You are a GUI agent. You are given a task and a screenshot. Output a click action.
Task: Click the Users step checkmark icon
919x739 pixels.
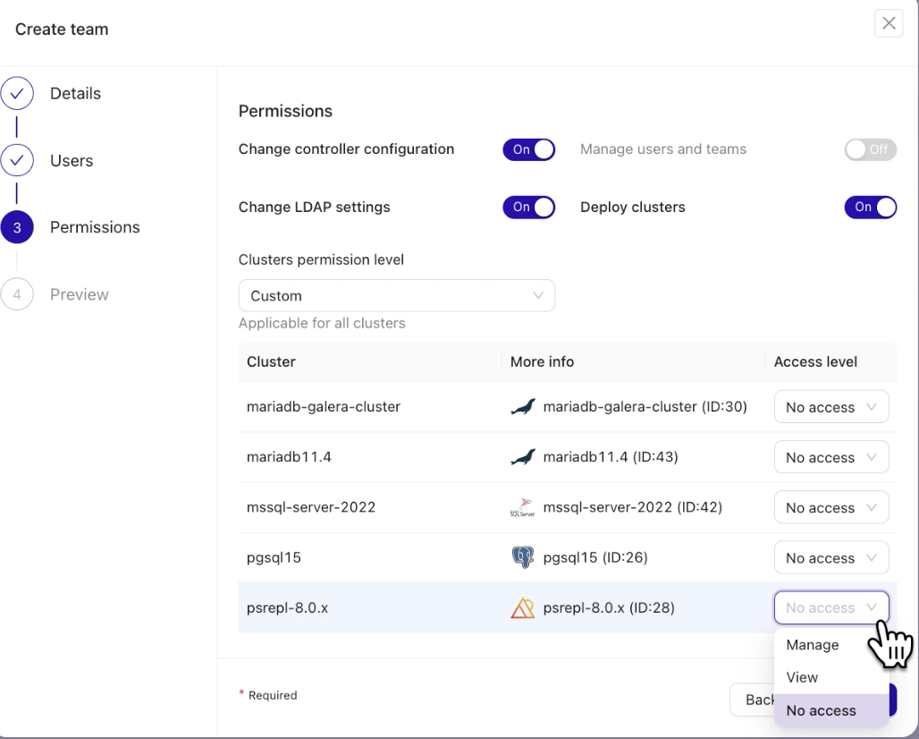(17, 161)
